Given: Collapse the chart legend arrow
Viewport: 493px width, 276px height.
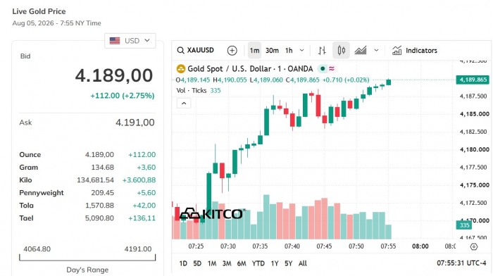Looking at the screenshot, I should (184, 103).
